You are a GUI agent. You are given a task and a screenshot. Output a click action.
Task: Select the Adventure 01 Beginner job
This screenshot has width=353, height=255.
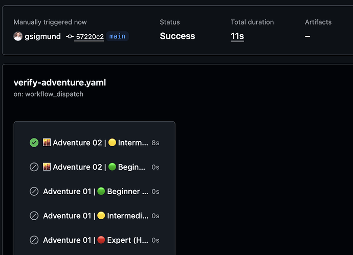tap(94, 191)
